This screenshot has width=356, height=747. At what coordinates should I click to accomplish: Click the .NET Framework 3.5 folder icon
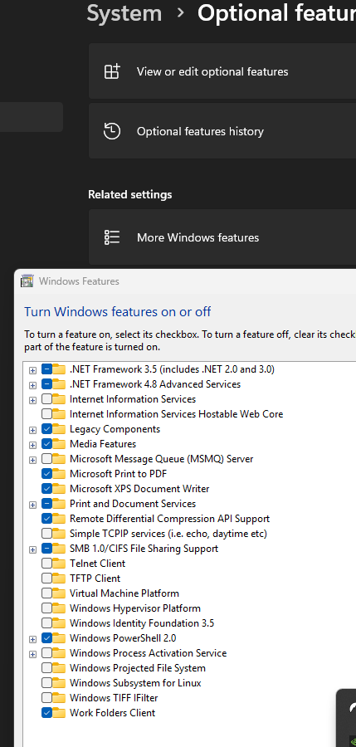(x=59, y=369)
